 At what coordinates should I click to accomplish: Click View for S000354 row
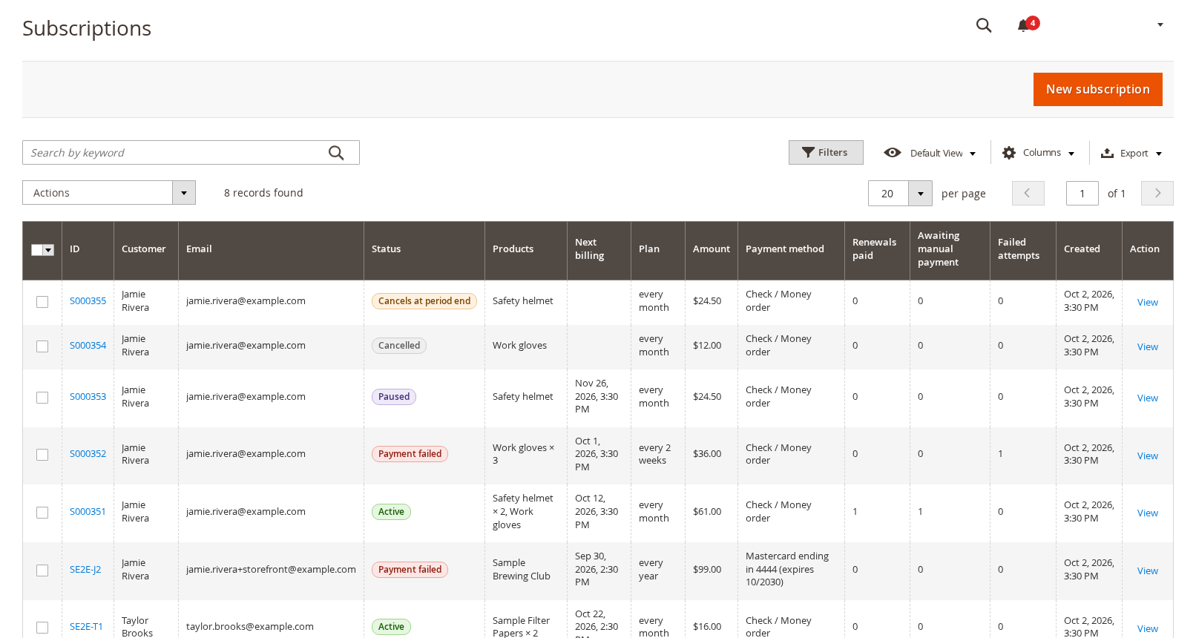(1147, 347)
